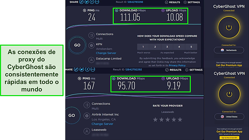Toggle CyberGhost power button for United States connection
Image resolution: width=249 pixels, height=140 pixels.
[x=229, y=94]
